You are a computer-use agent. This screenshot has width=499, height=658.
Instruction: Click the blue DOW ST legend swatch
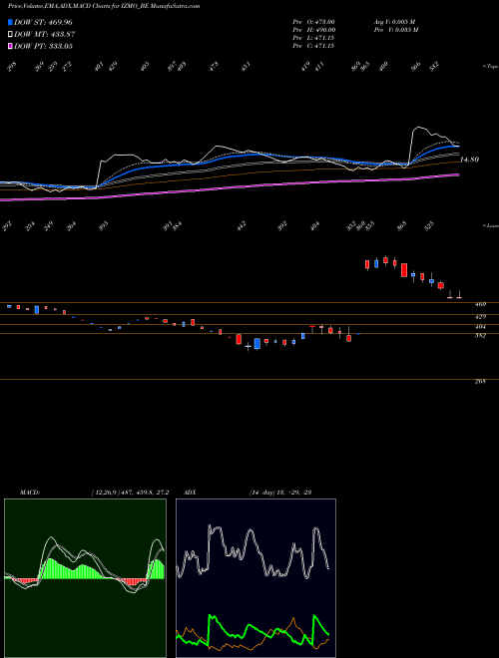point(10,22)
